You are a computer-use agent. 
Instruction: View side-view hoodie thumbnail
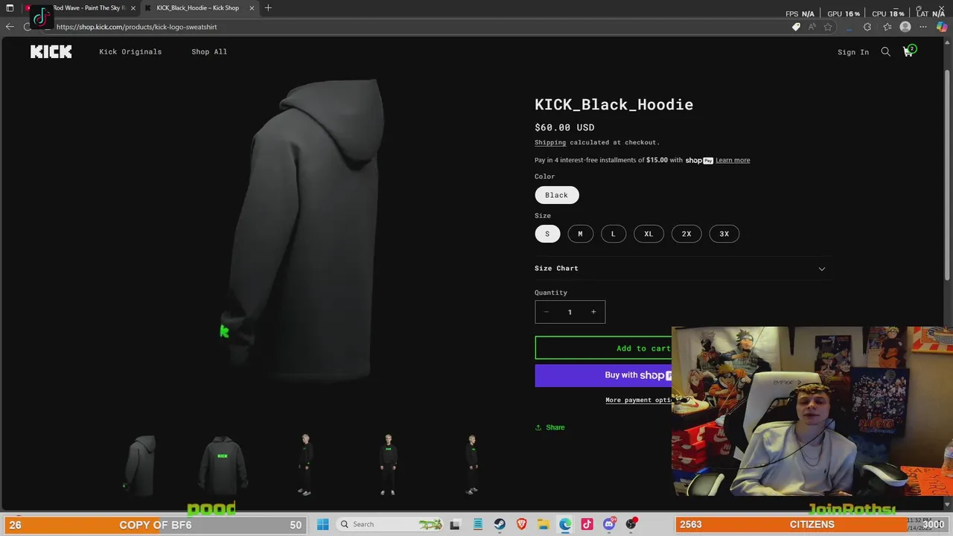140,465
